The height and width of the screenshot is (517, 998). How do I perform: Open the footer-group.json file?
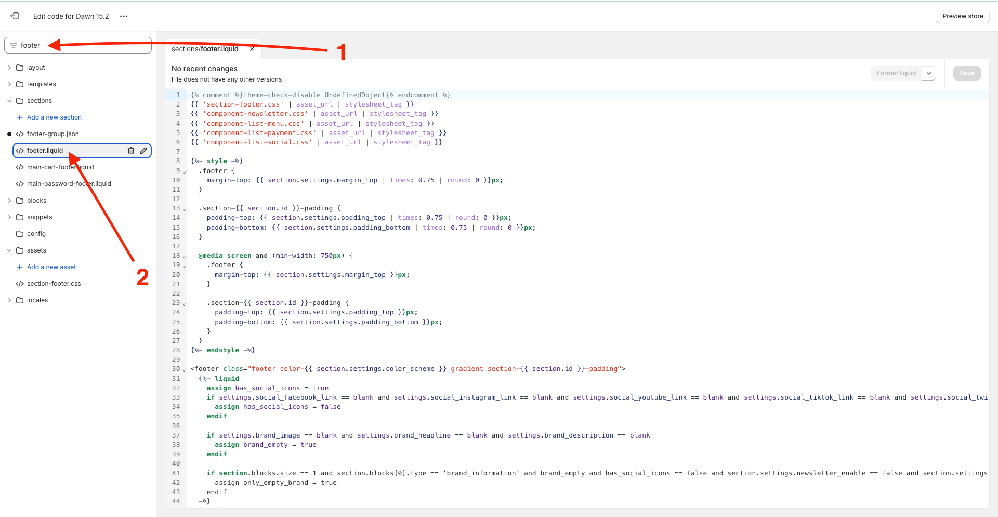tap(52, 134)
